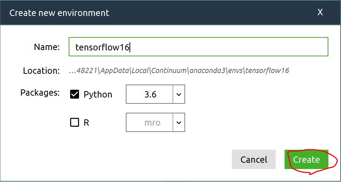
Task: Uncheck the Python package checkbox
Action: pos(75,95)
